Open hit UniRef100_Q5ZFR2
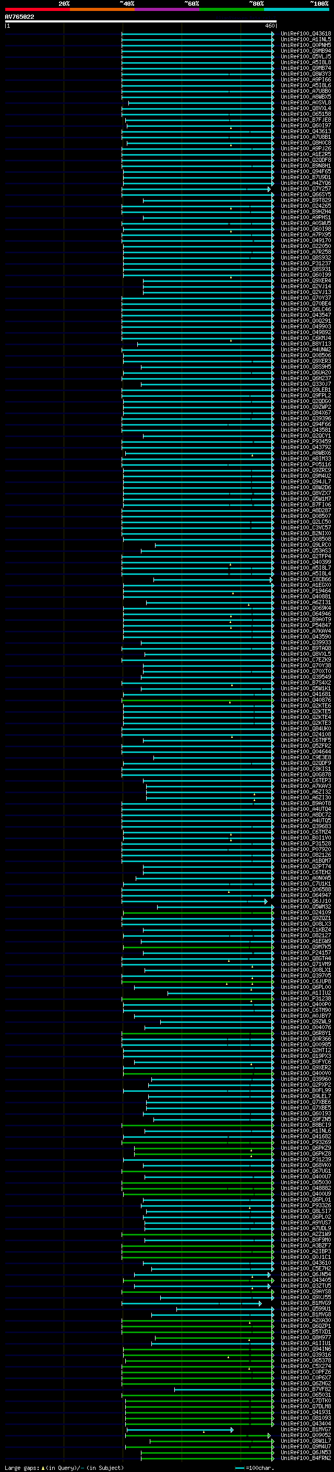The image size is (334, 1472). [x=306, y=746]
